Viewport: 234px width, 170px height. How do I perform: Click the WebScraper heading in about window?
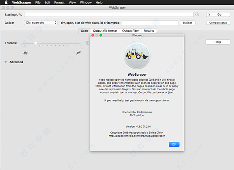pyautogui.click(x=137, y=74)
